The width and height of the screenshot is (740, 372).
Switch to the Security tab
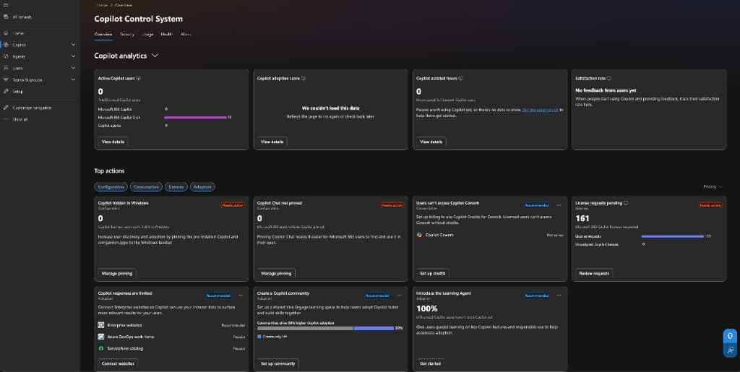[127, 34]
